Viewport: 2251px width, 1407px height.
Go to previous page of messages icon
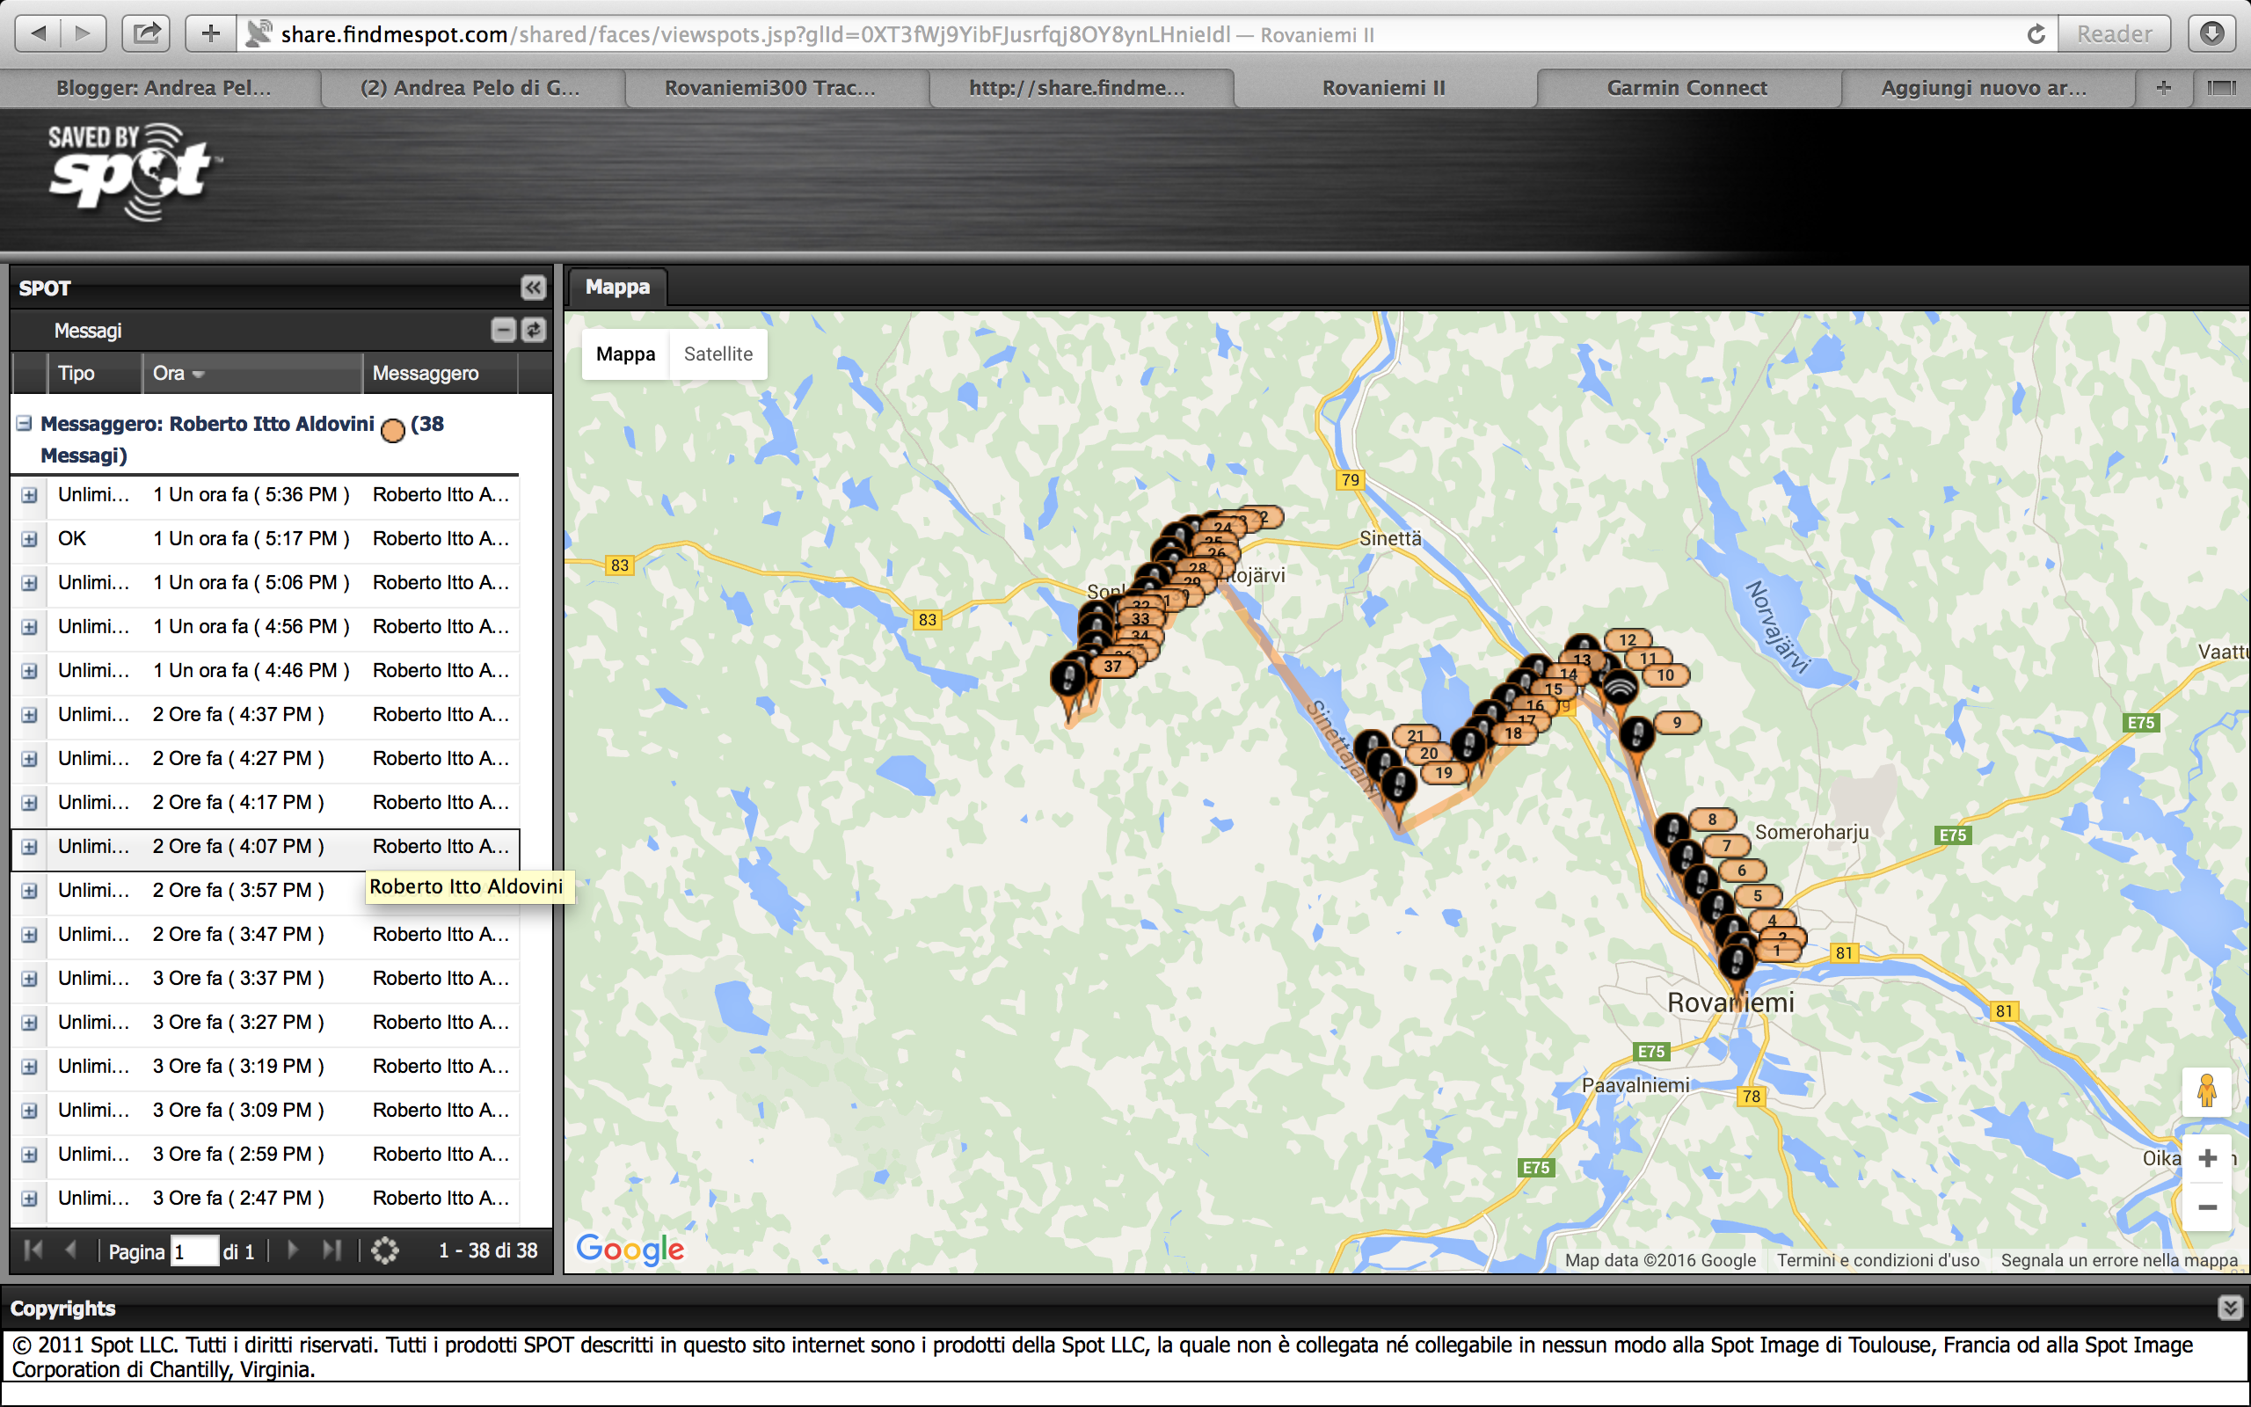[x=71, y=1250]
